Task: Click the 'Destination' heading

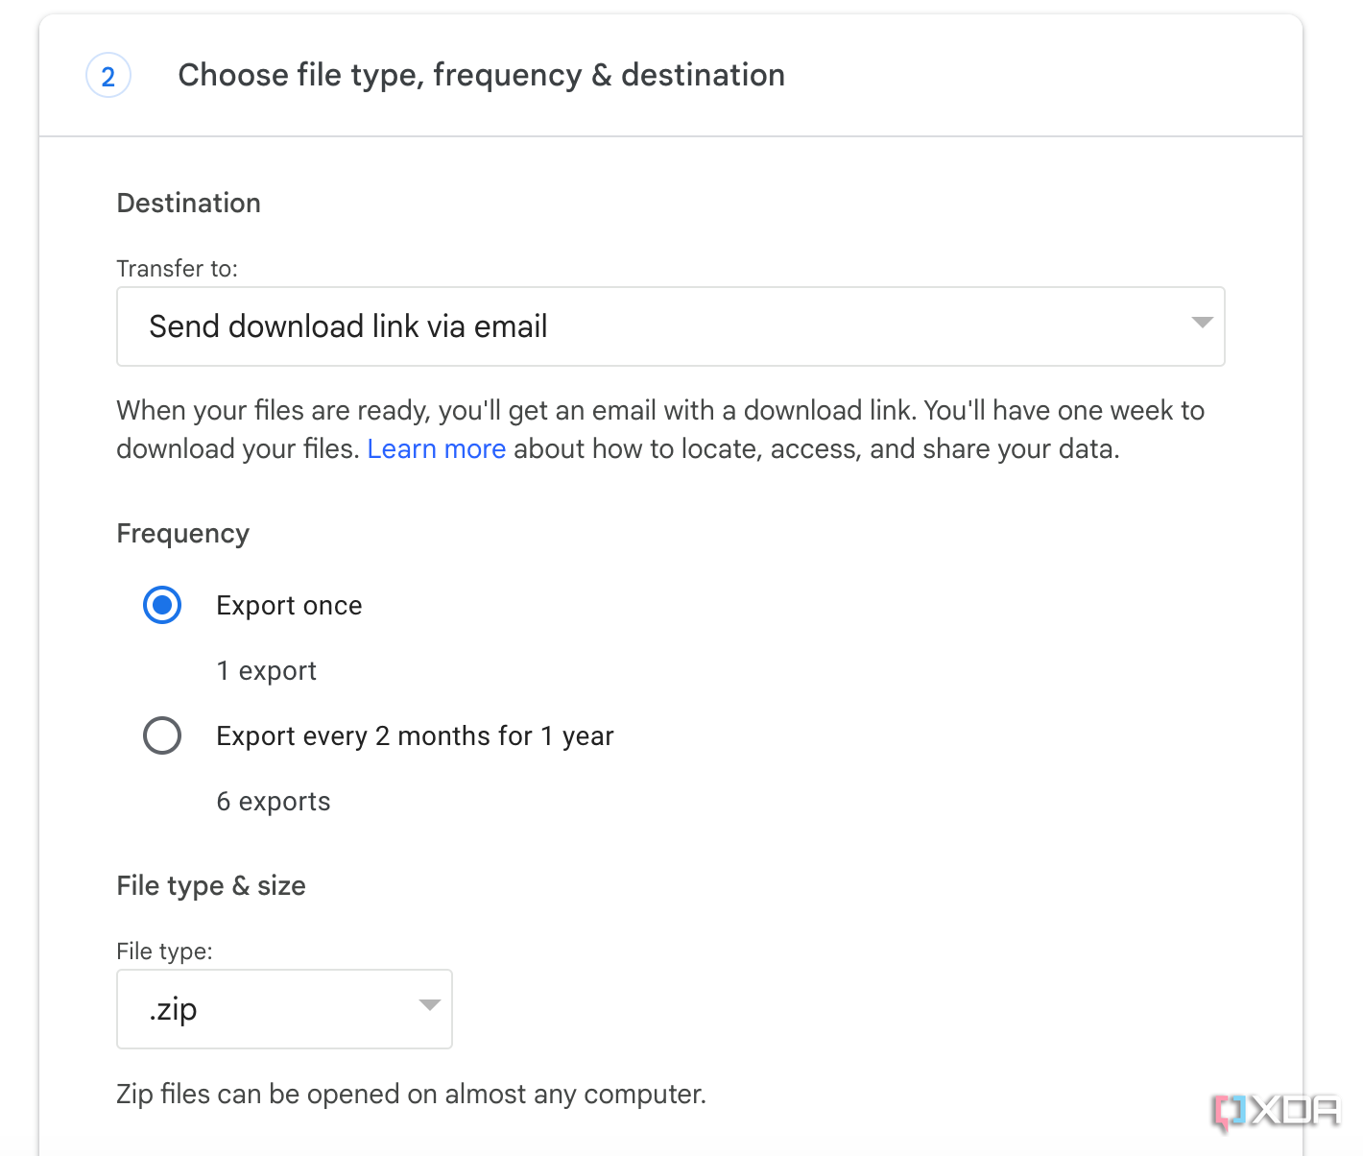Action: click(x=188, y=203)
